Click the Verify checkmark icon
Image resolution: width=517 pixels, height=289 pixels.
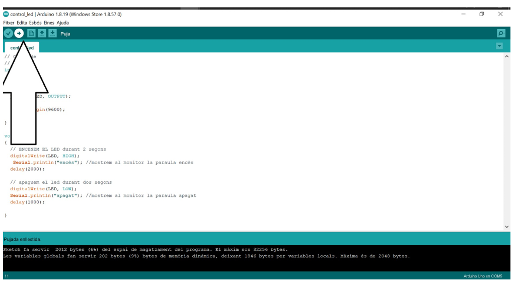click(x=8, y=33)
